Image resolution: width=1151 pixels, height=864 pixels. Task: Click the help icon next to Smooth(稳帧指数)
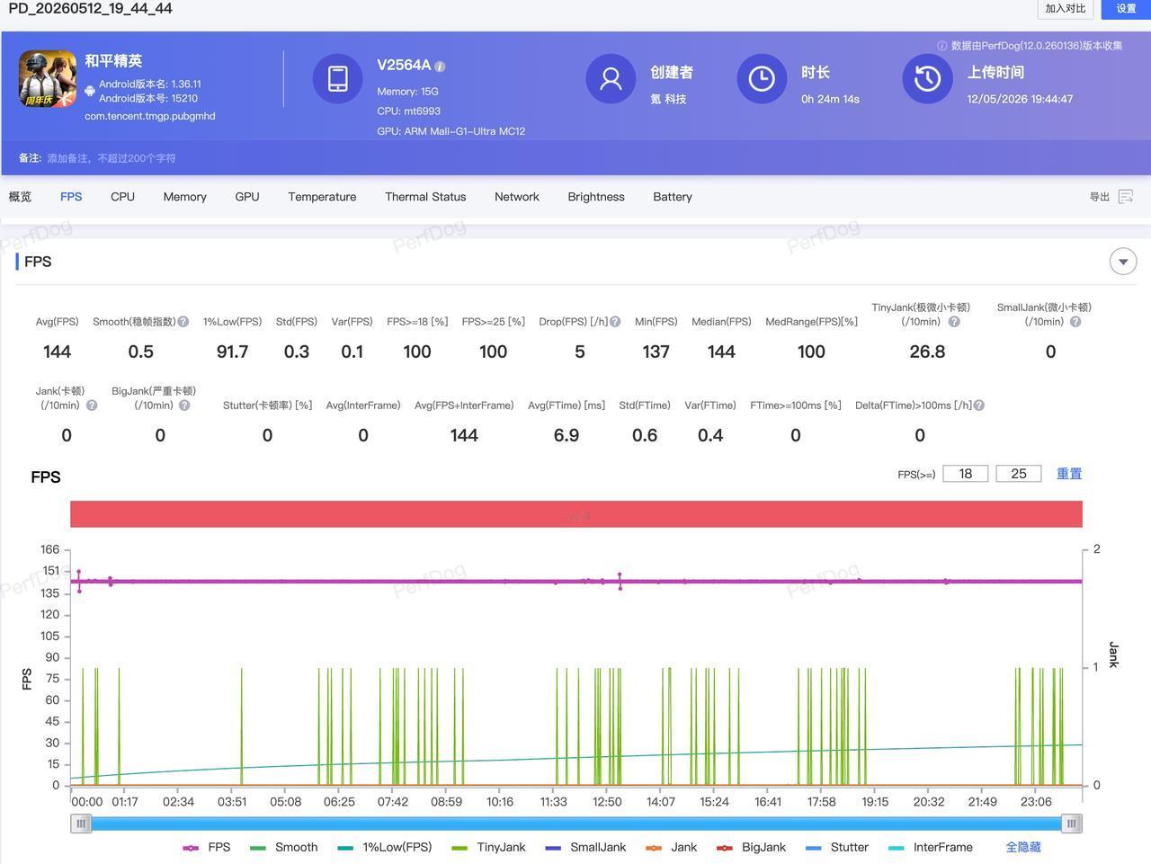183,322
